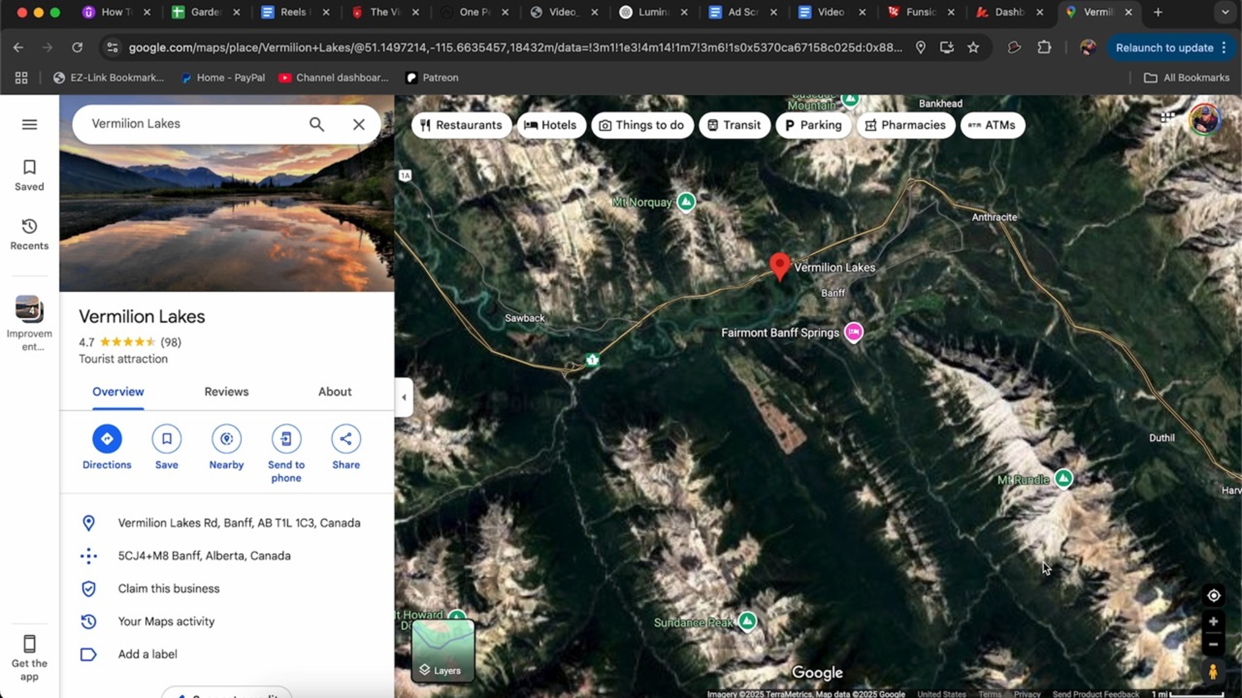The width and height of the screenshot is (1242, 698).
Task: Open the Google account avatar on map
Action: coord(1204,120)
